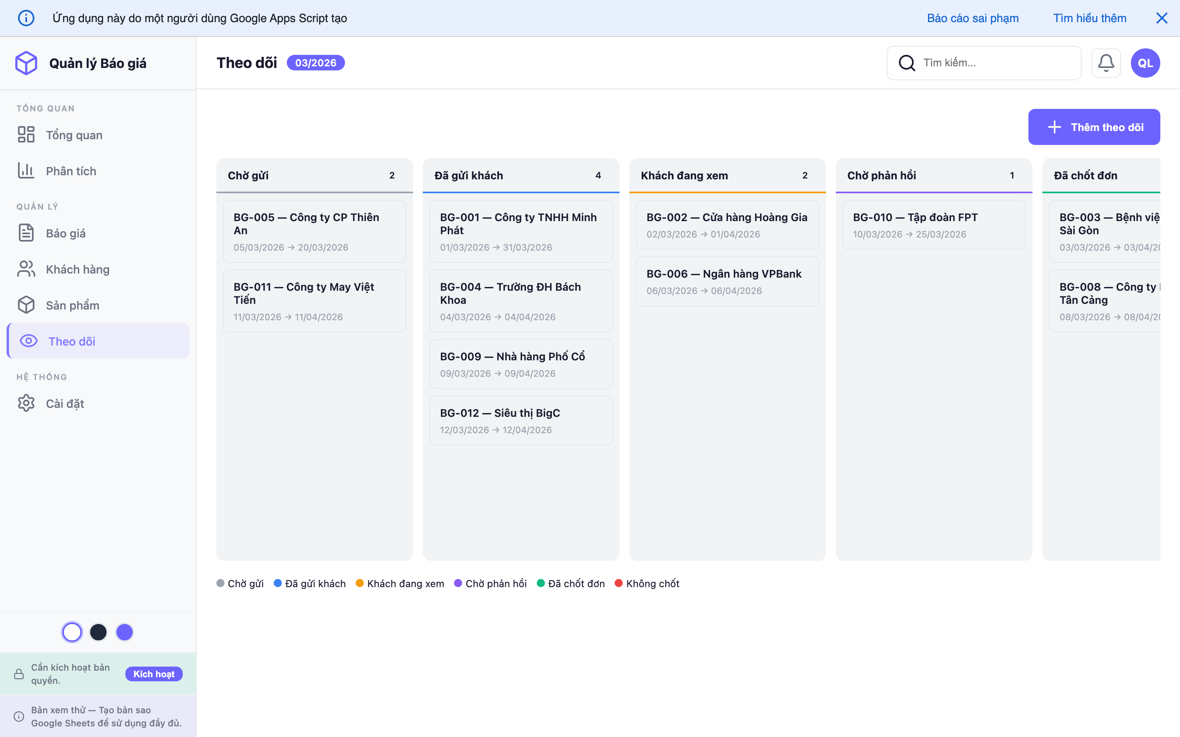Image resolution: width=1180 pixels, height=737 pixels.
Task: Open the 03/2026 month selector
Action: tap(315, 62)
